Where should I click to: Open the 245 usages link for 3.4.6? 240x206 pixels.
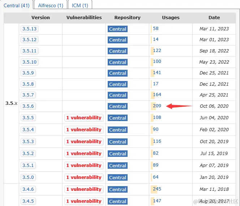157,189
